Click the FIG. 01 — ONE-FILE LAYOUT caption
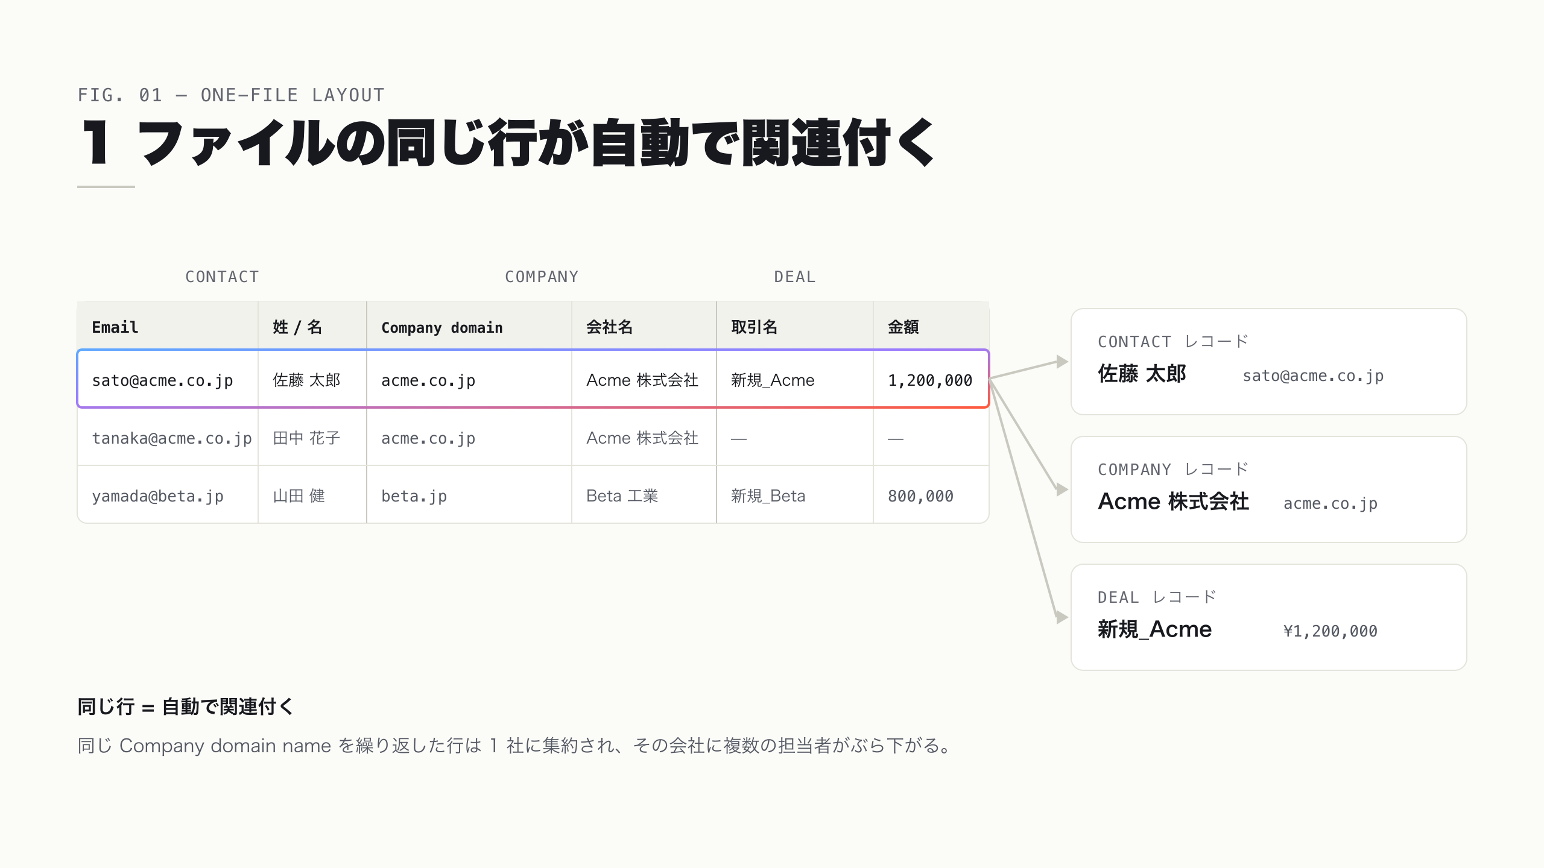 coord(231,95)
